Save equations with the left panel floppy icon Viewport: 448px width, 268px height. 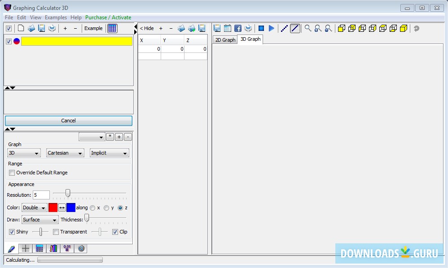point(42,28)
